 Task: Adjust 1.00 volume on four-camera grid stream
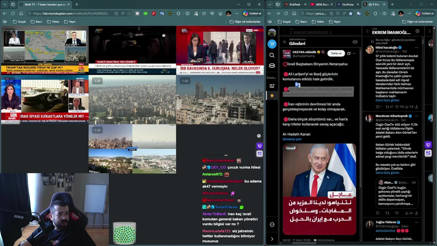[97, 130]
